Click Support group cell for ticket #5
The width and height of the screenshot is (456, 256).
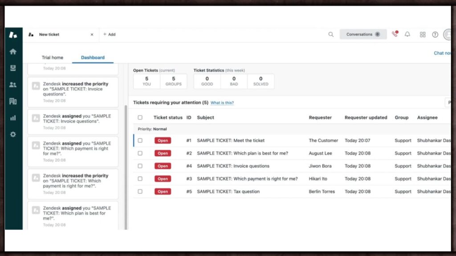tap(403, 192)
